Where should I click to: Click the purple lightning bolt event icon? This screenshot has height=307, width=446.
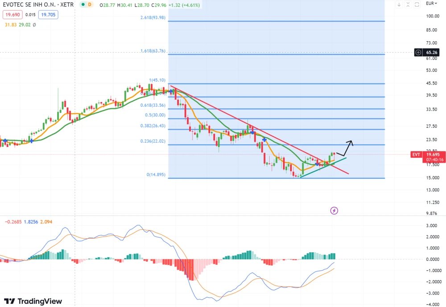pyautogui.click(x=334, y=210)
